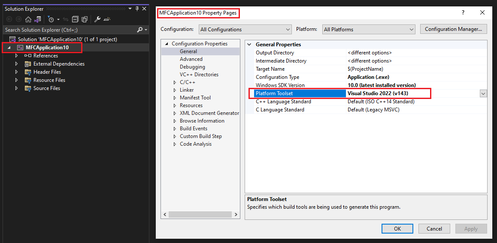
Task: Open the Platform combo box
Action: coord(369,30)
